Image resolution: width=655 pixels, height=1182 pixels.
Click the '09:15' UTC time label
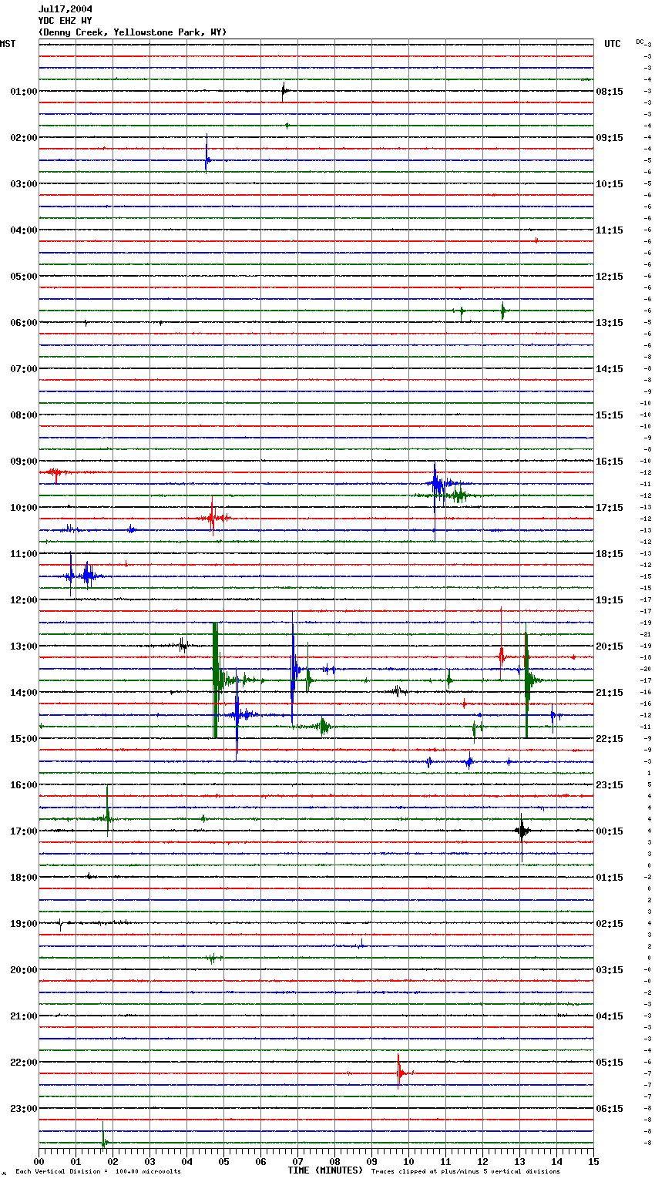click(610, 138)
